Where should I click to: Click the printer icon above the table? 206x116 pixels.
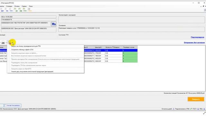3,43
